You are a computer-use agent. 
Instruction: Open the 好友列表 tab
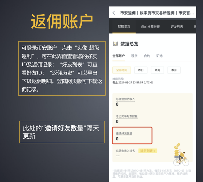(177, 27)
